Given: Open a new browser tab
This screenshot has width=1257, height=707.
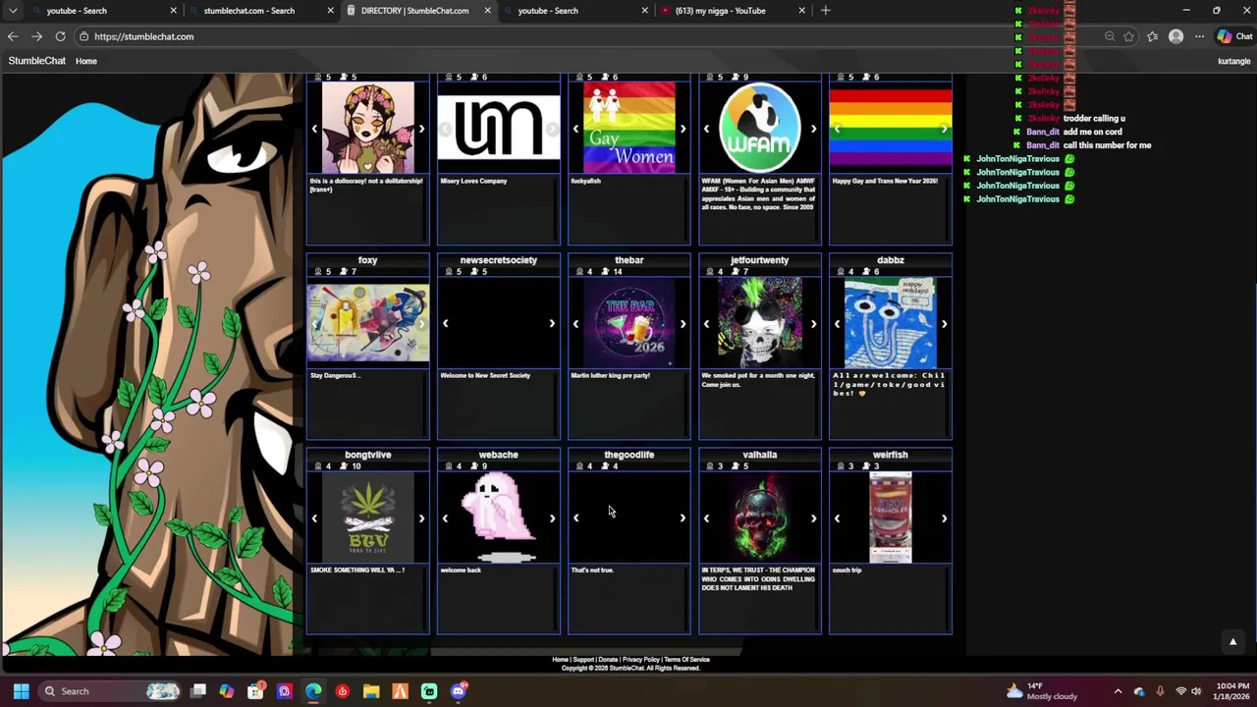Looking at the screenshot, I should (825, 11).
